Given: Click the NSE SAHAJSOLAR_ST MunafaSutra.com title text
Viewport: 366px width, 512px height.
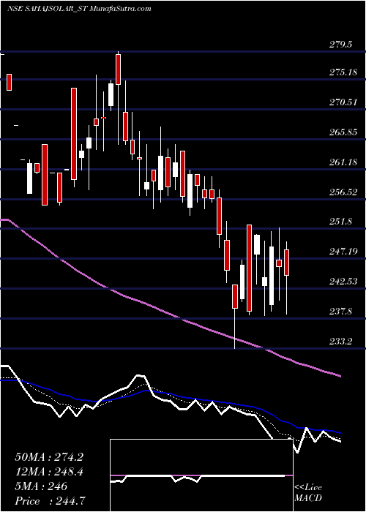Looking at the screenshot, I should 79,9.
